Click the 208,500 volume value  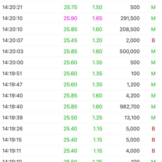pyautogui.click(x=129, y=29)
